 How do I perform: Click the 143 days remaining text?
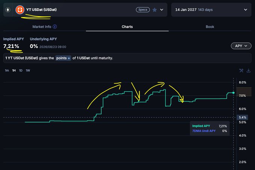pos(205,10)
